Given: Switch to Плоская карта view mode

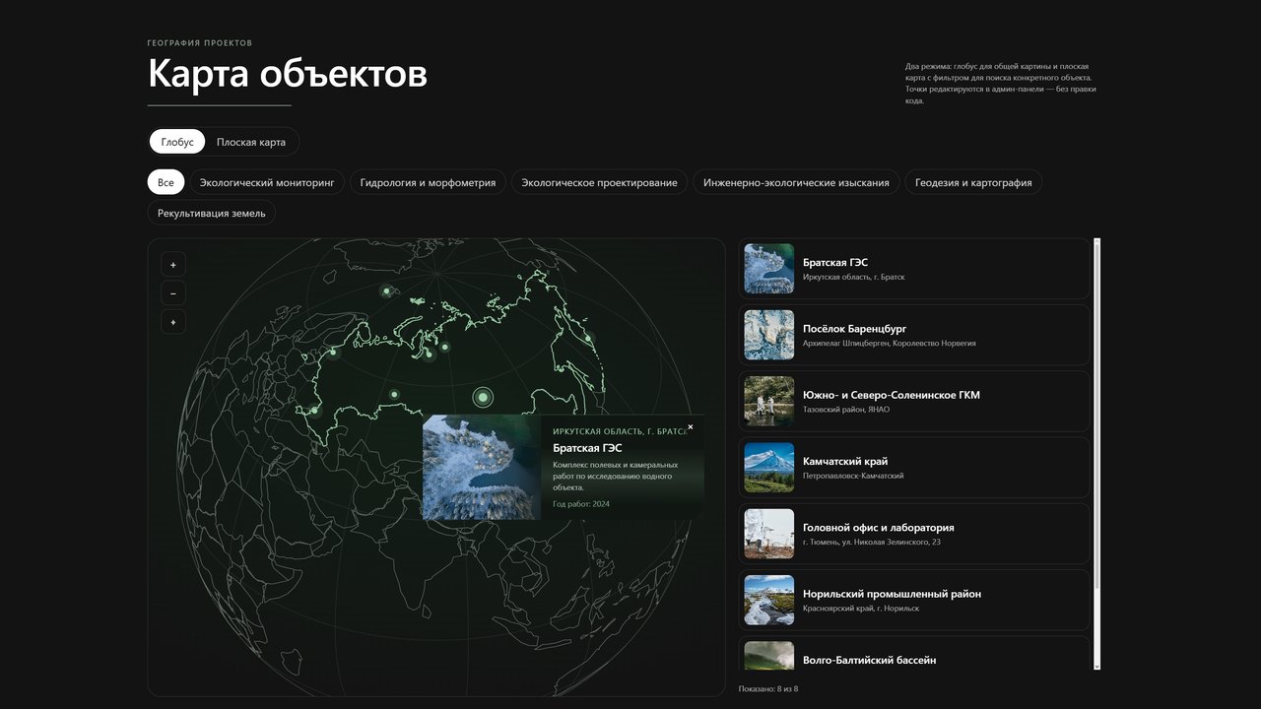Looking at the screenshot, I should tap(251, 142).
